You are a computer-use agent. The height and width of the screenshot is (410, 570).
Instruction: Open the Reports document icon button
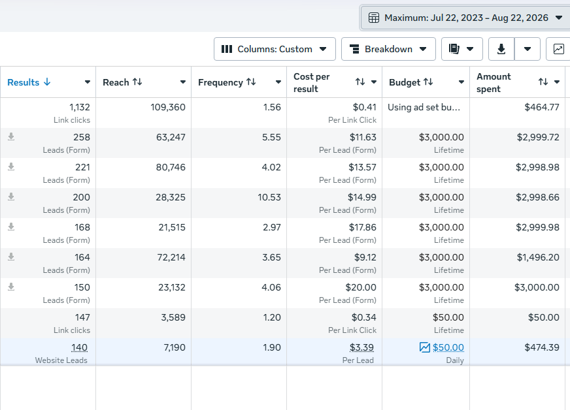click(454, 49)
